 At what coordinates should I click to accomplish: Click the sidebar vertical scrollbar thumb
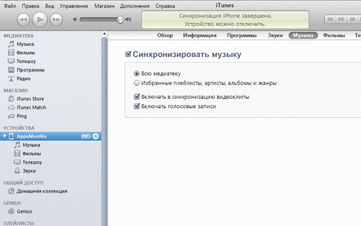[x=104, y=132]
